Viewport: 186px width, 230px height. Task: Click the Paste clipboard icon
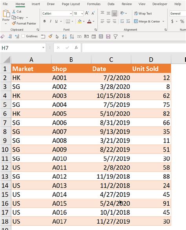[x=6, y=13]
